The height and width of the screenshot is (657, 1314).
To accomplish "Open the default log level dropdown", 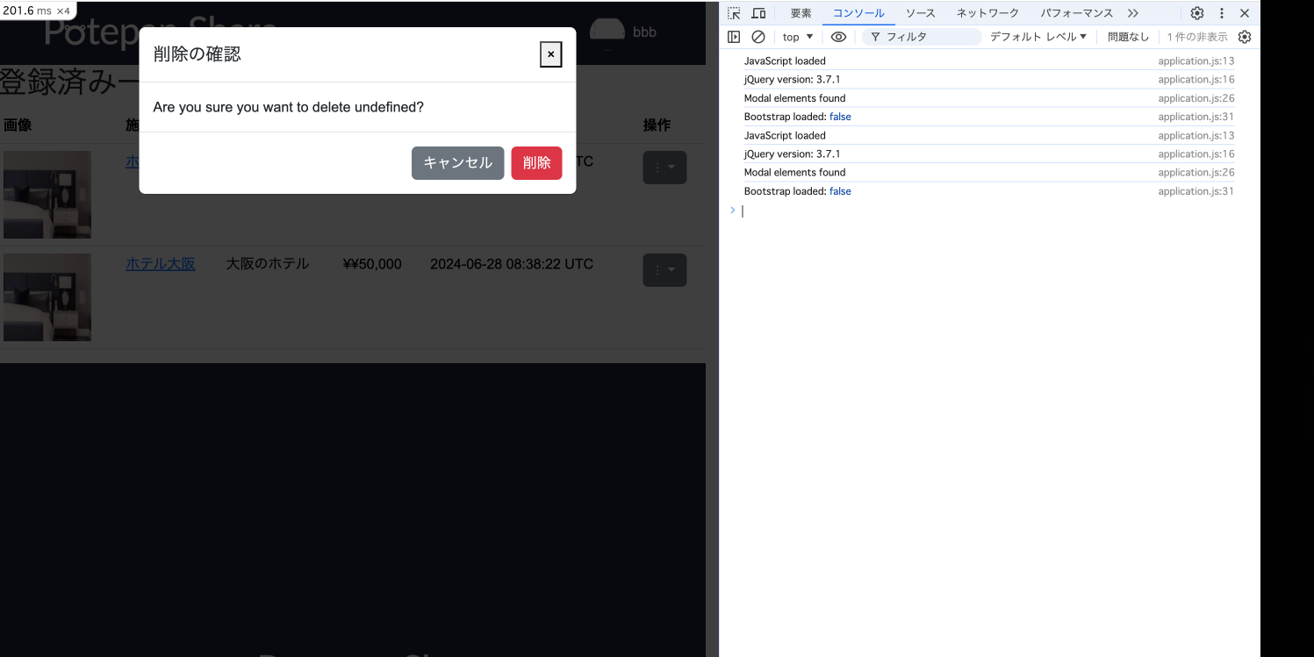I will coord(1036,36).
